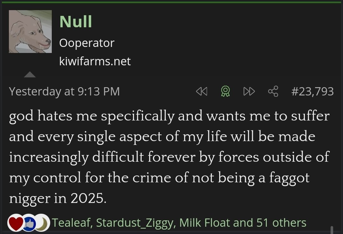Open the permalink for post #23,793
The height and width of the screenshot is (234, 343).
coord(313,92)
